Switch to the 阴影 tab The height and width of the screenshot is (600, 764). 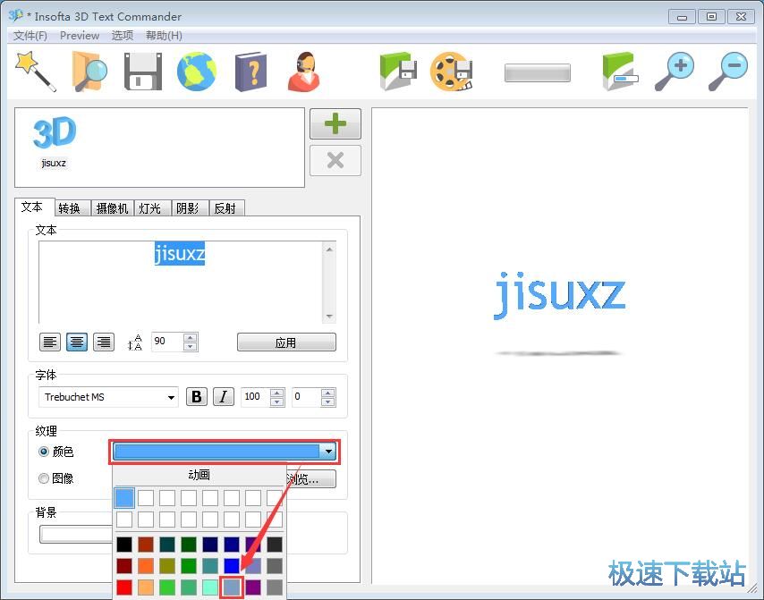pos(189,207)
